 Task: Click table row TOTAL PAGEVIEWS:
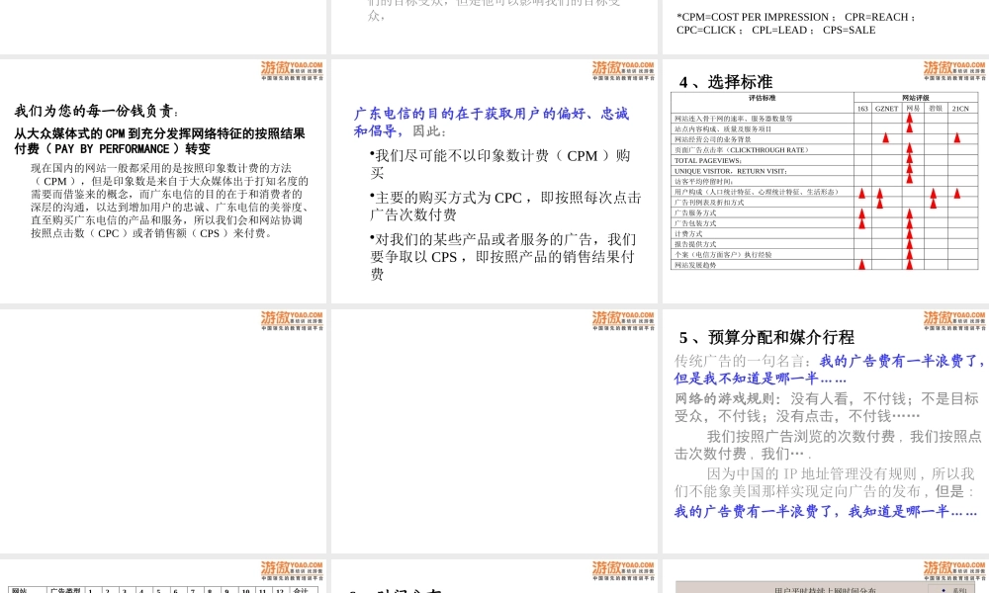[825, 161]
